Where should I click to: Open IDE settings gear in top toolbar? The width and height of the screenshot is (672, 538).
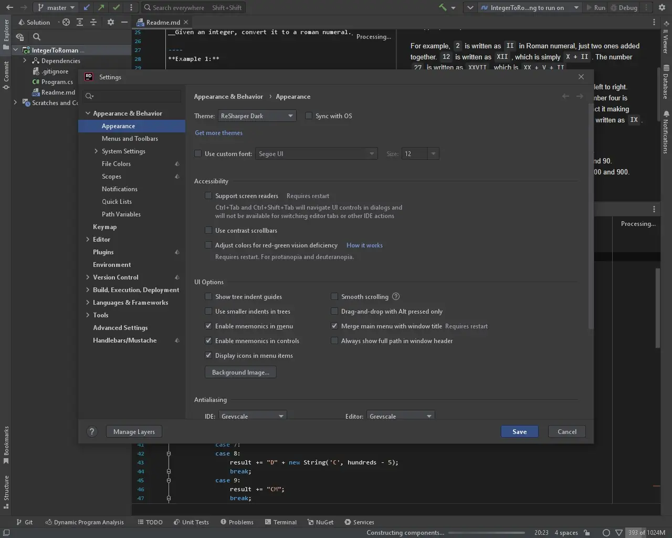662,7
